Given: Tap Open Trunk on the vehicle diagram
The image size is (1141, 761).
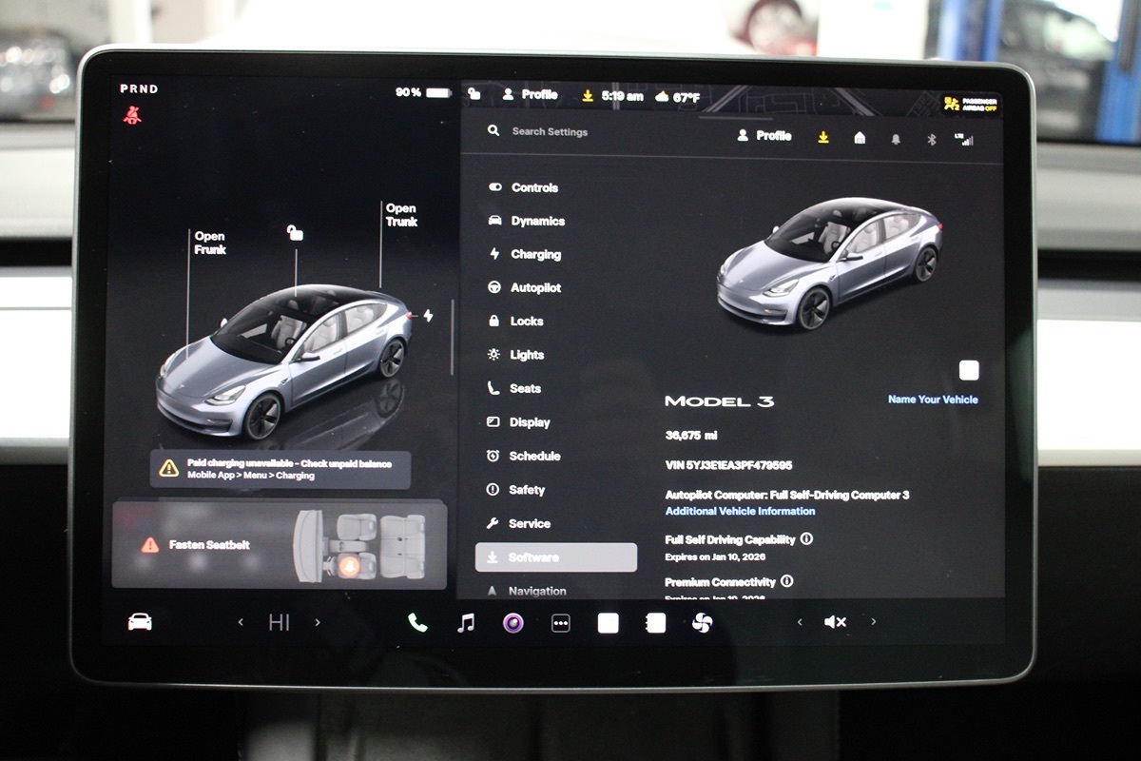Looking at the screenshot, I should pos(400,214).
